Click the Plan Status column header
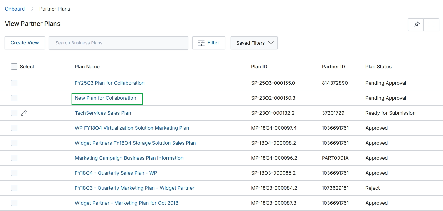 click(x=378, y=67)
